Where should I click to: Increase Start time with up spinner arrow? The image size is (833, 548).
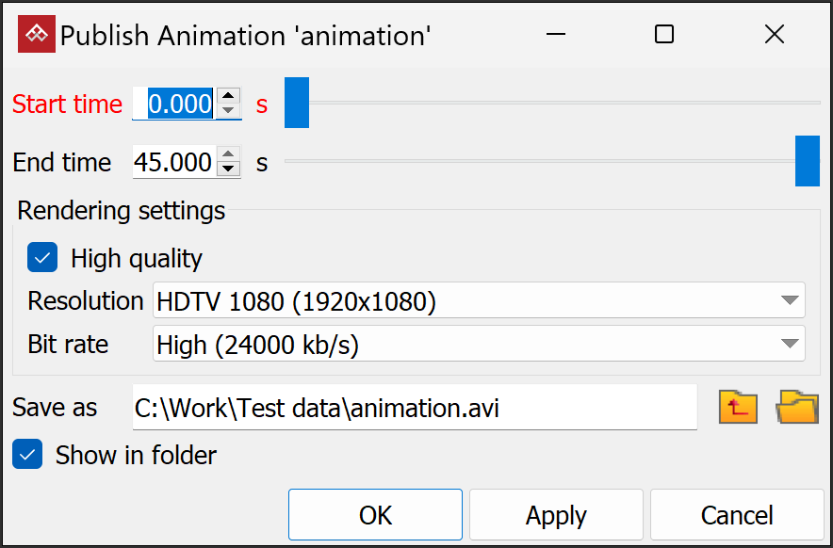[x=228, y=96]
